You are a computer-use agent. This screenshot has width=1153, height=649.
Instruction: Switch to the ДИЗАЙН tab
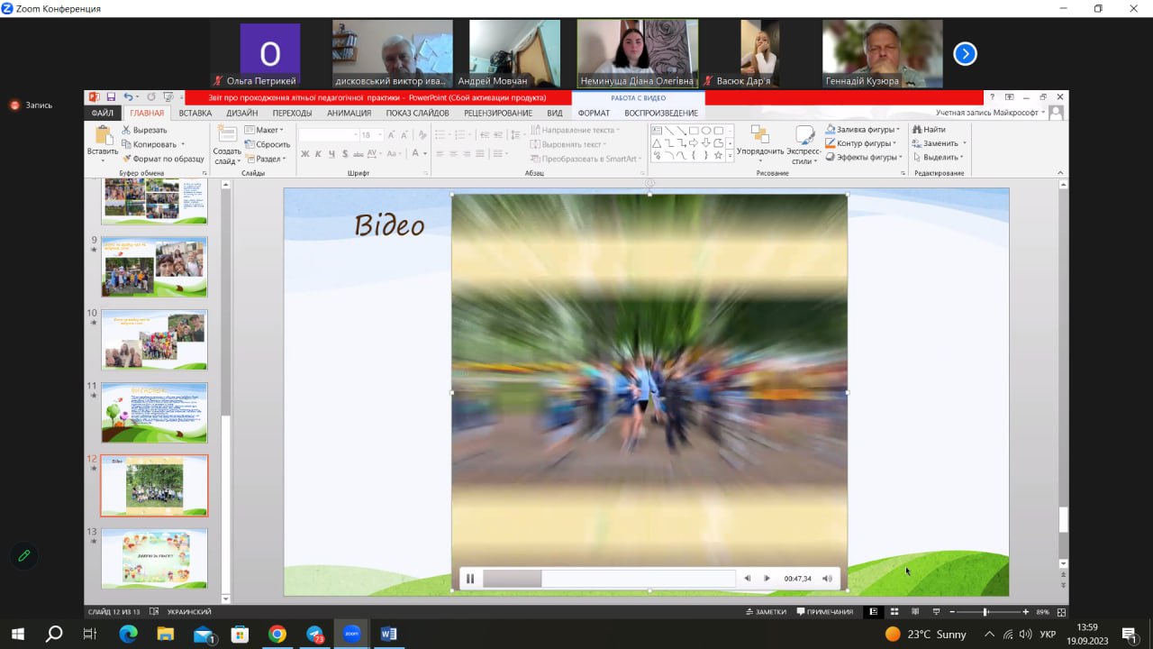point(241,113)
